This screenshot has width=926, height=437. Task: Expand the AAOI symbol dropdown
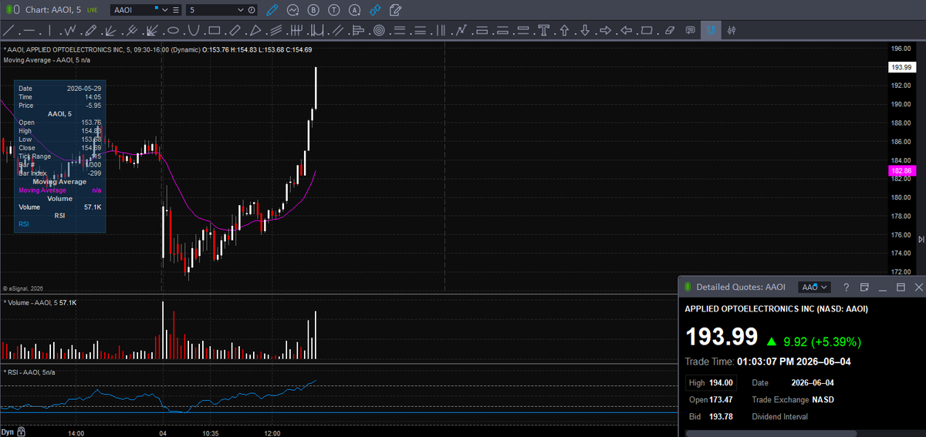pos(164,10)
